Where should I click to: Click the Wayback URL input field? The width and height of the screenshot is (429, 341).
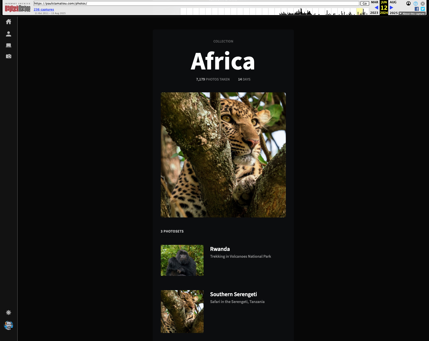click(x=196, y=4)
